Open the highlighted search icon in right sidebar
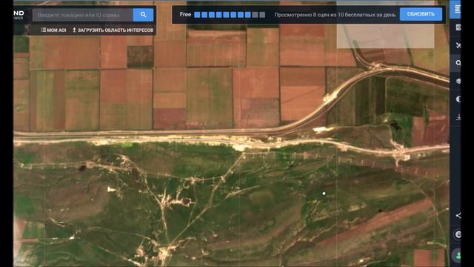The width and height of the screenshot is (474, 267). (458, 63)
